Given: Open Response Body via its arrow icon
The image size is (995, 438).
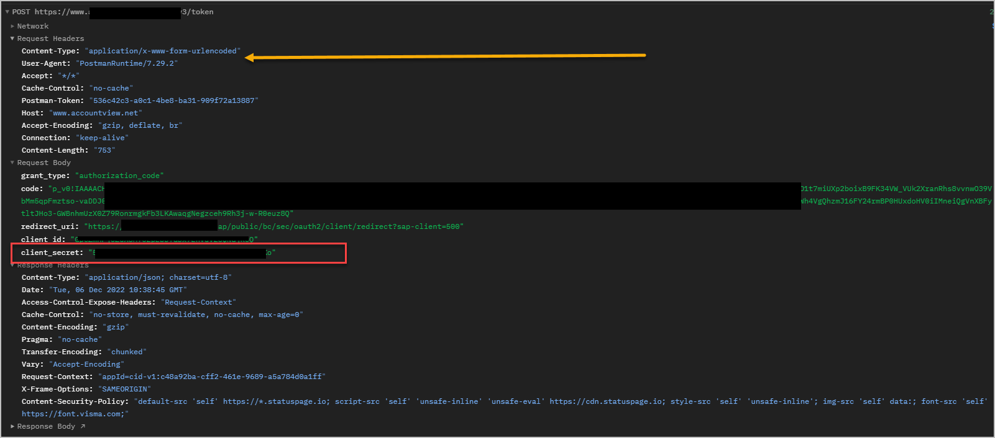Looking at the screenshot, I should [x=83, y=426].
